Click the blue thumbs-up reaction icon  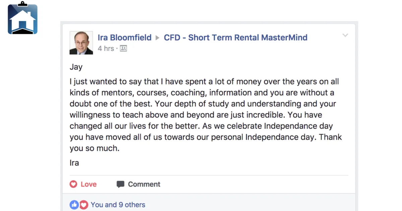pos(74,205)
